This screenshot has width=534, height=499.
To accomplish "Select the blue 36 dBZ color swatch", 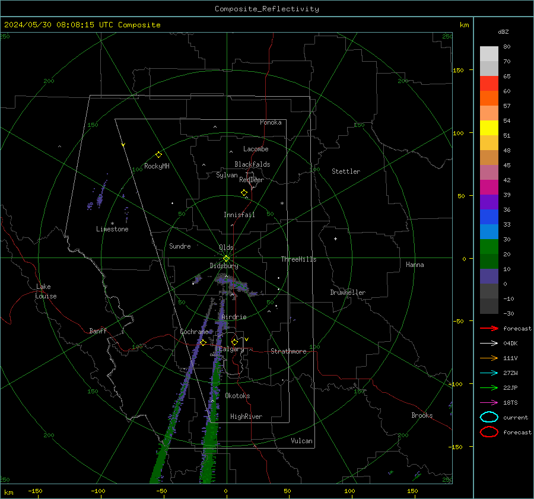I will (489, 217).
